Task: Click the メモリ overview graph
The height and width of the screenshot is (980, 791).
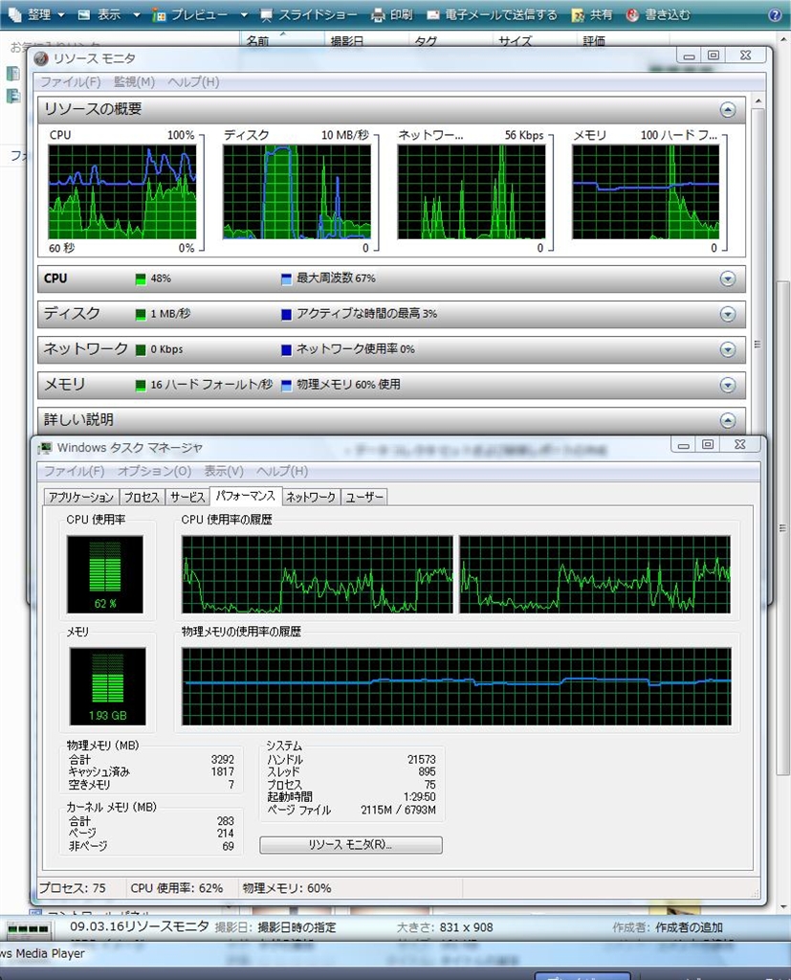Action: [646, 191]
